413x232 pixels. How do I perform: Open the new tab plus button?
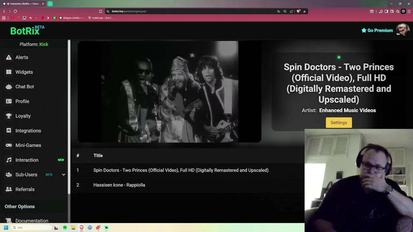pyautogui.click(x=50, y=4)
